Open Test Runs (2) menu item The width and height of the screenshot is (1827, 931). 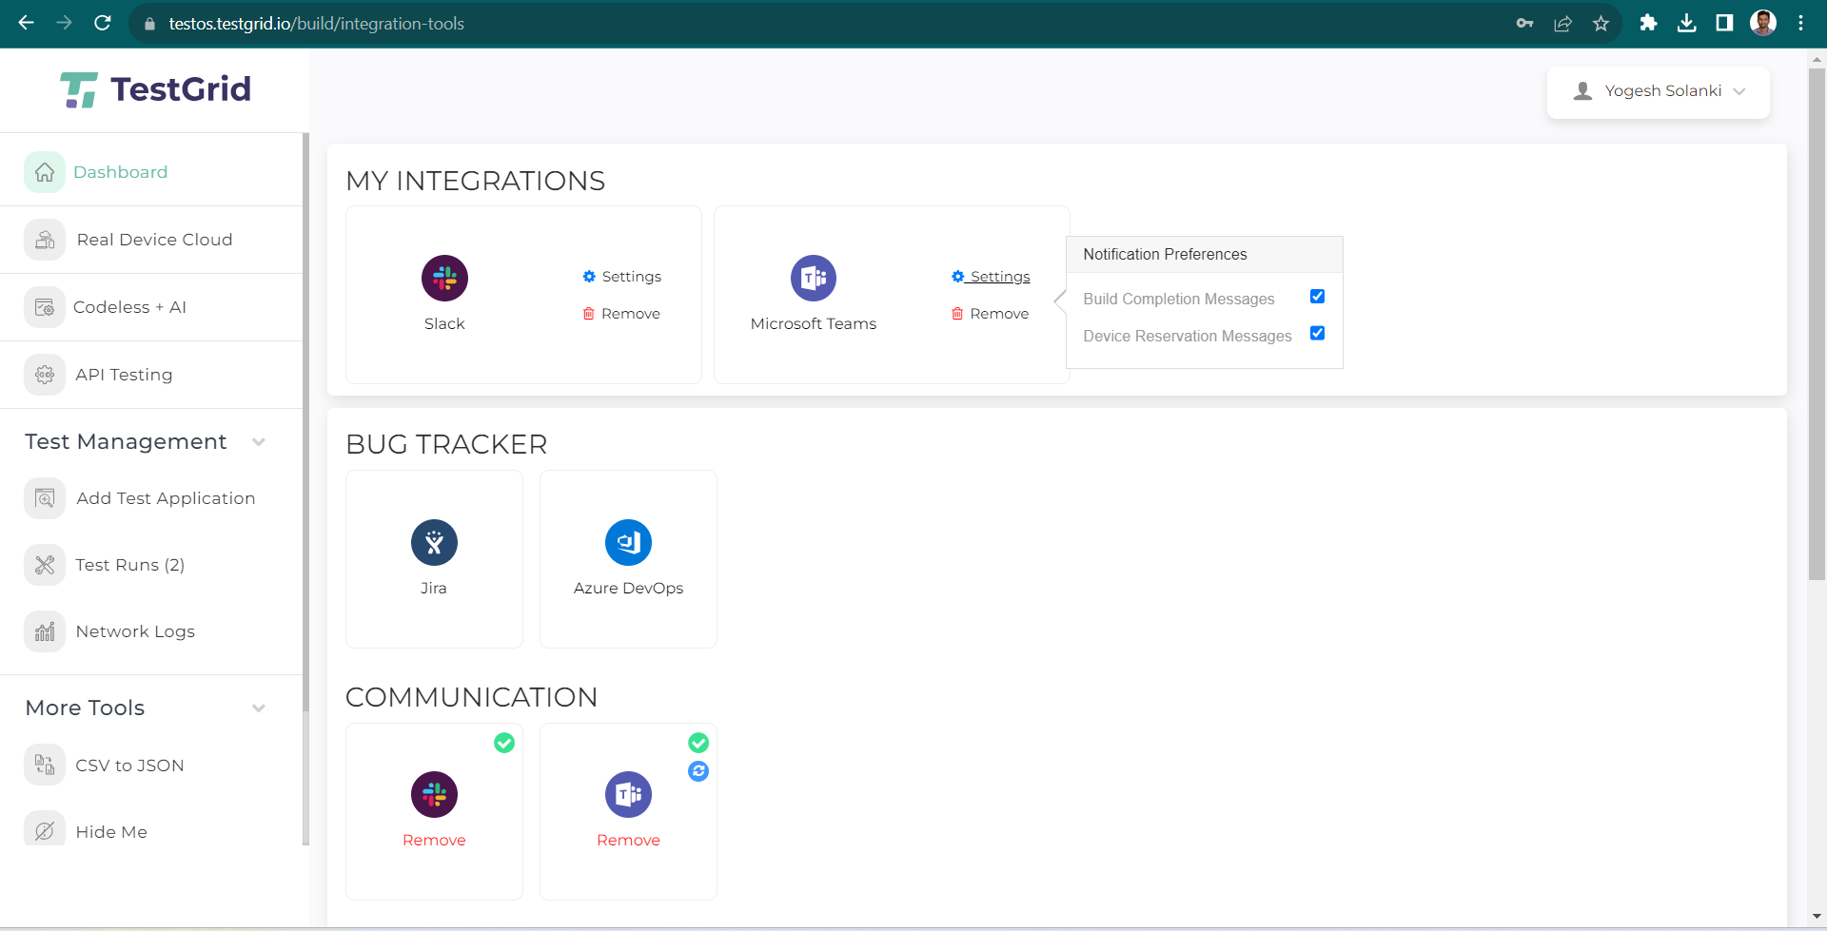point(130,565)
